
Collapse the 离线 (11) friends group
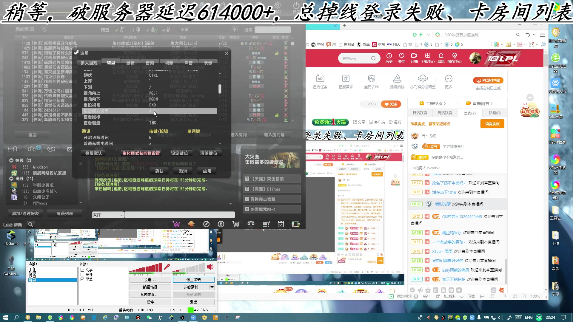point(11,179)
